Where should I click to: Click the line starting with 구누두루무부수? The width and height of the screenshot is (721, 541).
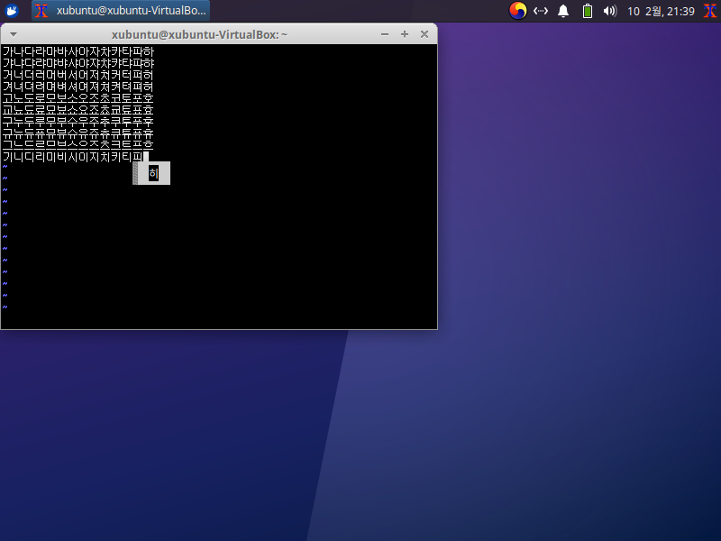[x=78, y=122]
